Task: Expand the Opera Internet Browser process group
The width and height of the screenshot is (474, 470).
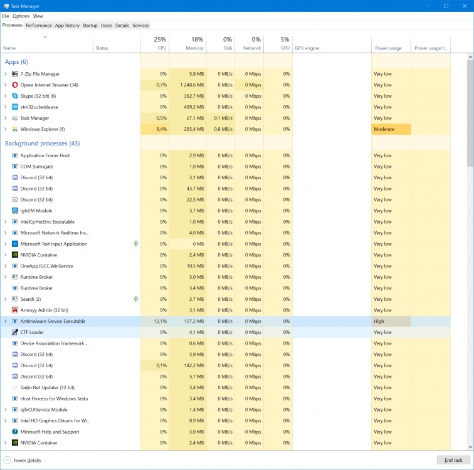Action: 6,85
